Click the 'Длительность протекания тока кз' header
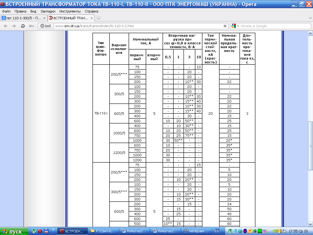 click(x=247, y=49)
